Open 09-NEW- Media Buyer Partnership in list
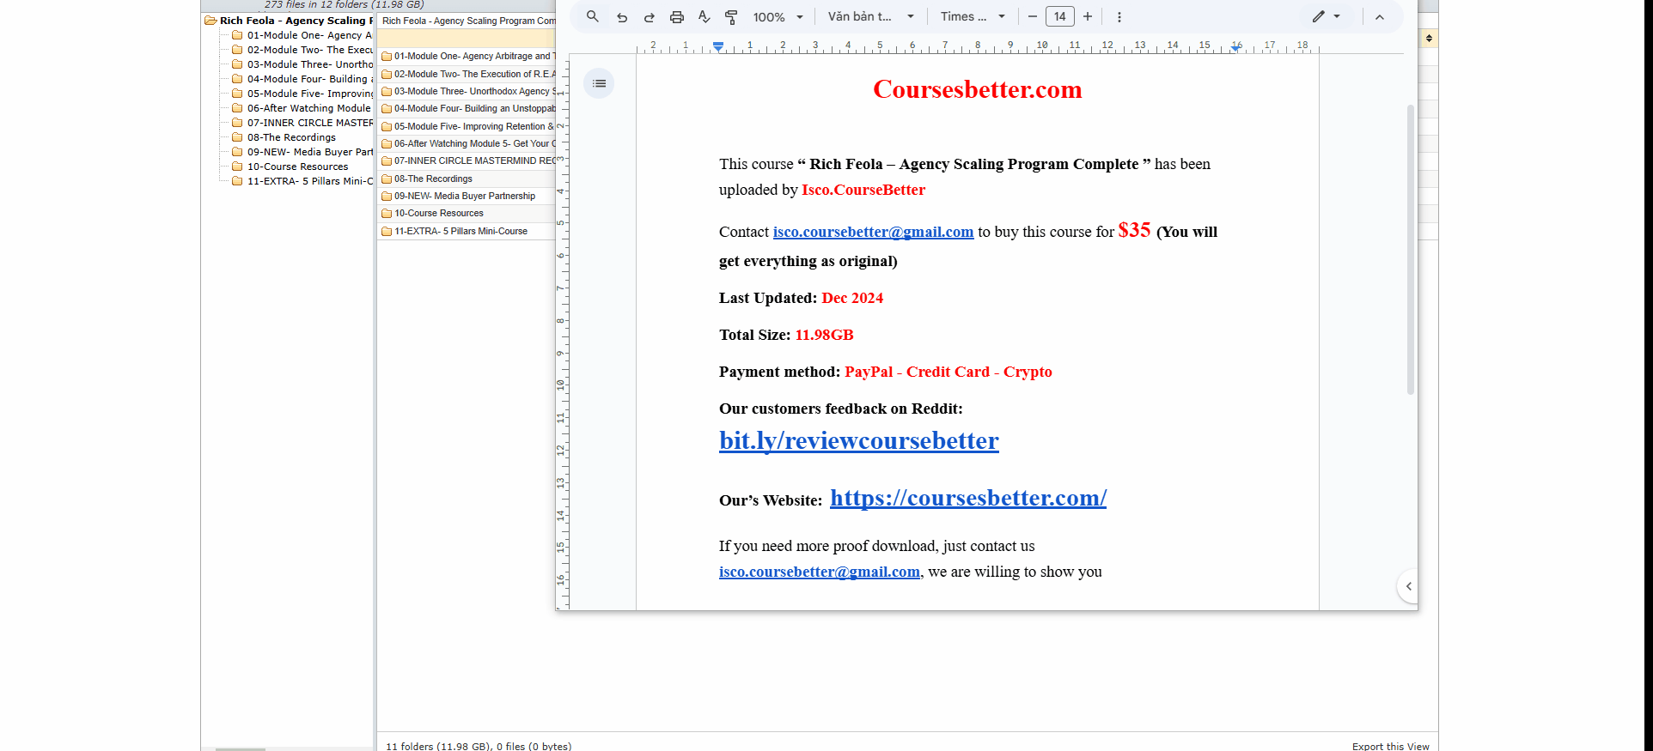 (x=459, y=196)
